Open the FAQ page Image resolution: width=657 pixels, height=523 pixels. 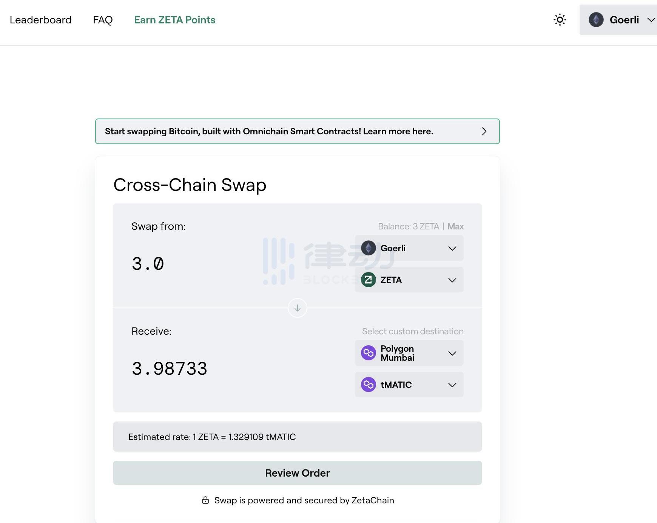point(103,20)
